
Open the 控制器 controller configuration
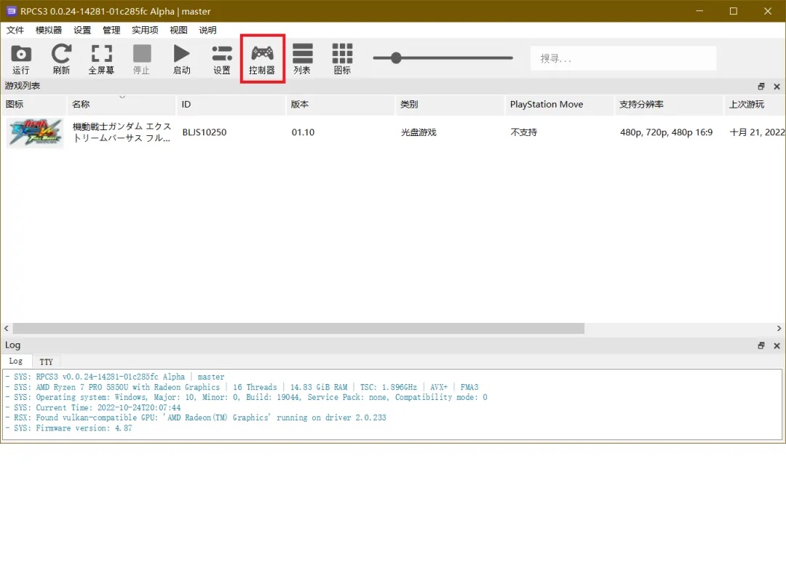click(262, 59)
